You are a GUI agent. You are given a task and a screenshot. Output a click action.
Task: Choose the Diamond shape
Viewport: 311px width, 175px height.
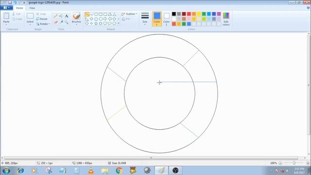point(91,19)
